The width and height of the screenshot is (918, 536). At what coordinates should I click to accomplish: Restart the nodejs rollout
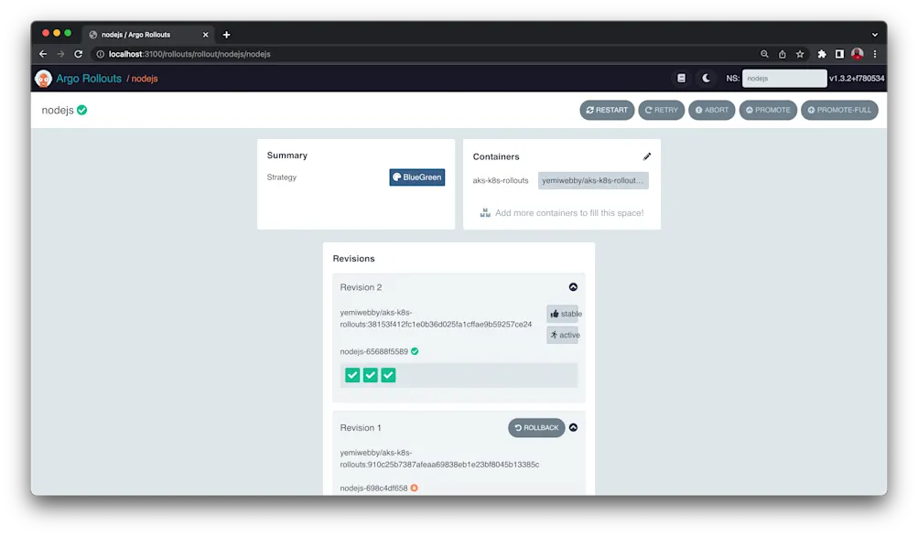pos(607,110)
